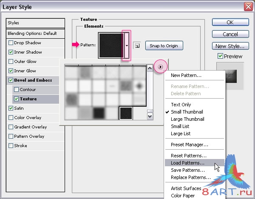Click the Snap to Origin button
The image size is (255, 199).
[164, 46]
